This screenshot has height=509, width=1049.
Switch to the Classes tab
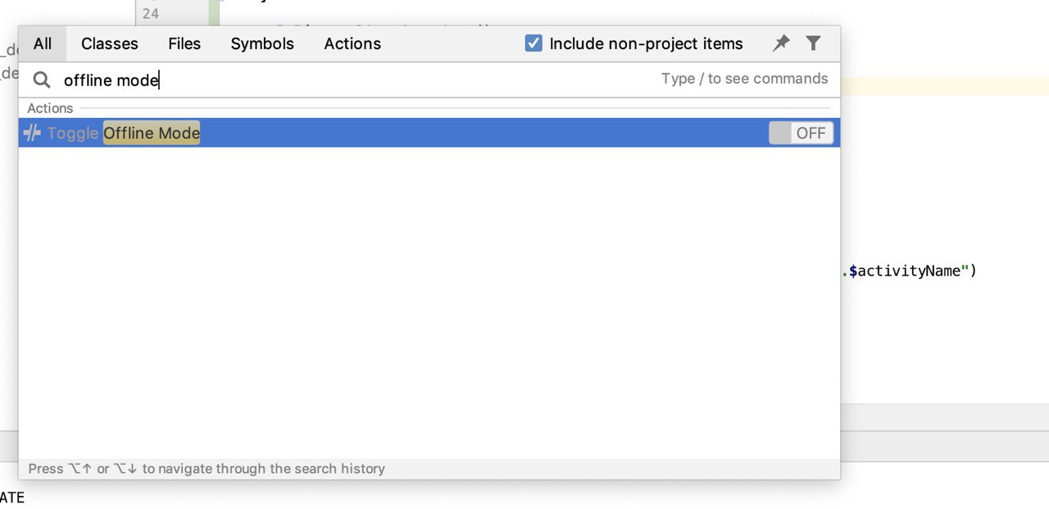pos(110,43)
